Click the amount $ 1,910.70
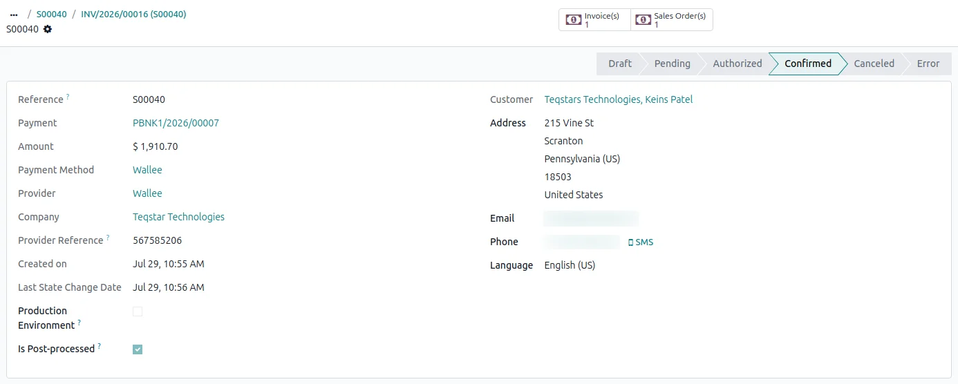 pos(155,146)
